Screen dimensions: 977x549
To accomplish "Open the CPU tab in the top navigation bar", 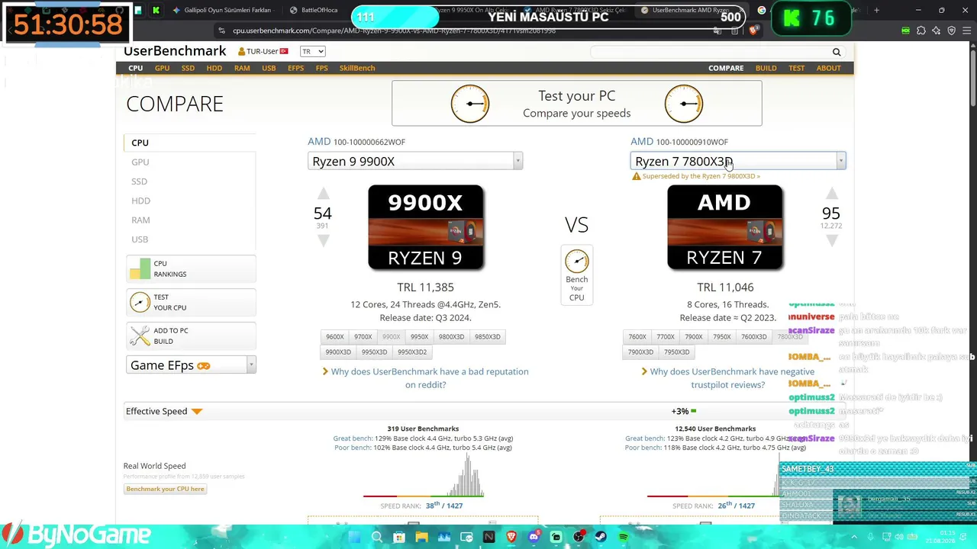I will (135, 68).
